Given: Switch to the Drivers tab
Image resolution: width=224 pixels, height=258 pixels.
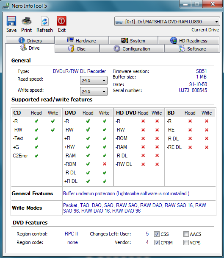Looking at the screenshot, I should [x=30, y=40].
